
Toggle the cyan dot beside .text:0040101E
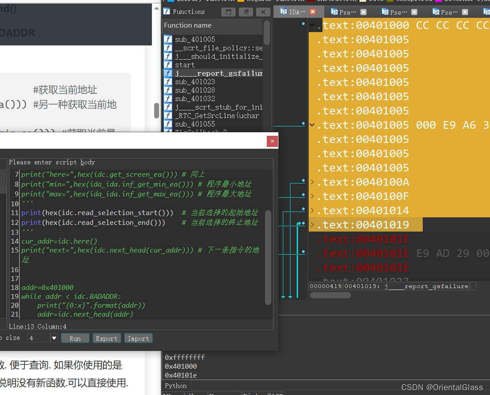pyautogui.click(x=303, y=252)
